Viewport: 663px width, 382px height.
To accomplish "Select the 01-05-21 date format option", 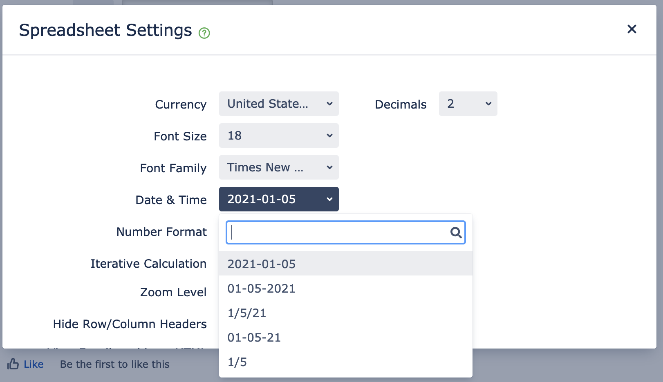I will tap(254, 338).
